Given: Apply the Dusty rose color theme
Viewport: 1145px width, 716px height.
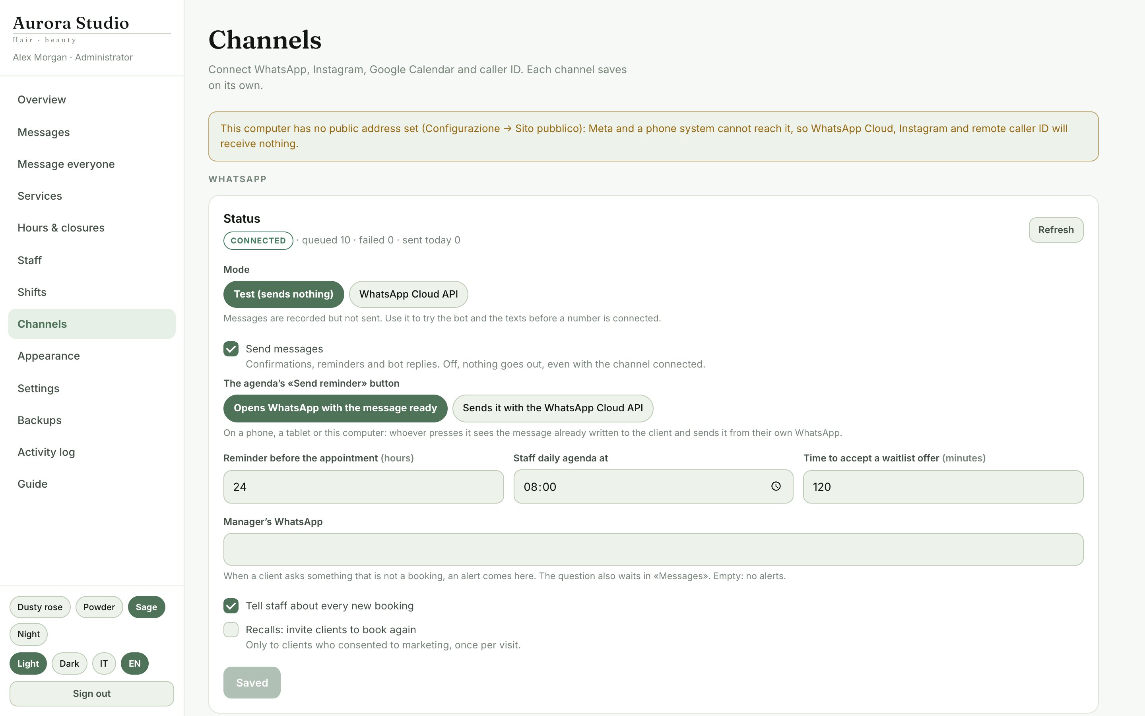Looking at the screenshot, I should tap(40, 607).
